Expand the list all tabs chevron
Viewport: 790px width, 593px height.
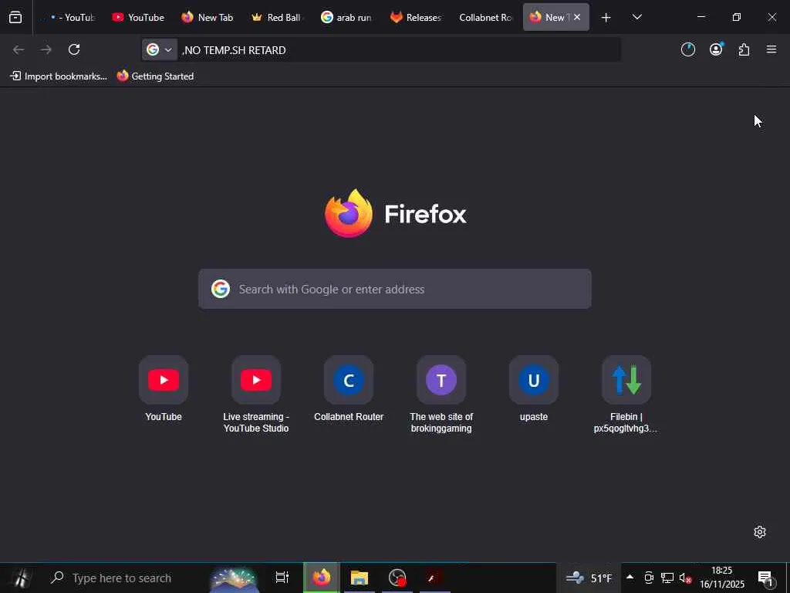636,17
